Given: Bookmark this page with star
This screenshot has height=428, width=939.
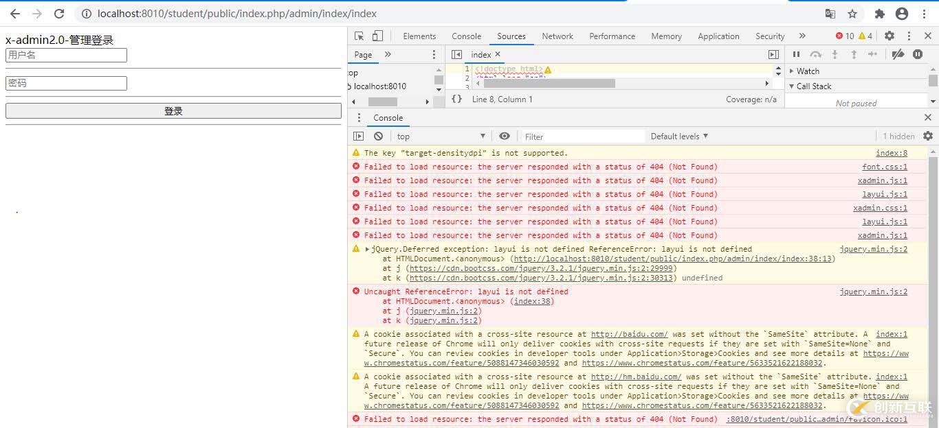Looking at the screenshot, I should pyautogui.click(x=852, y=14).
